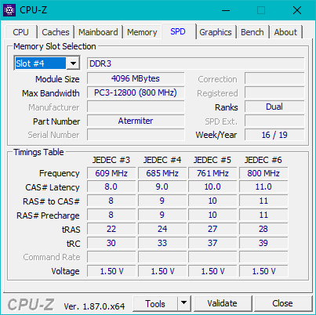Click the empty Registered field

[274, 92]
